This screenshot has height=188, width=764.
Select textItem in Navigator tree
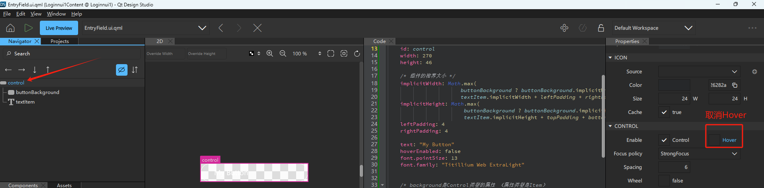[25, 102]
